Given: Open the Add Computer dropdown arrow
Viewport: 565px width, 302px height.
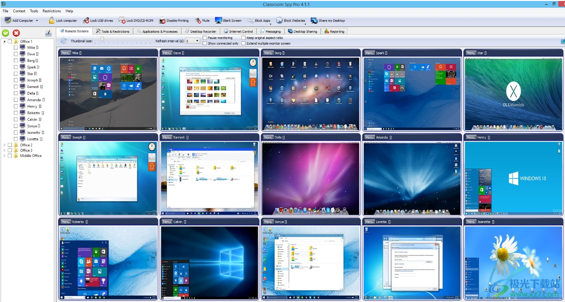Looking at the screenshot, I should (x=37, y=20).
